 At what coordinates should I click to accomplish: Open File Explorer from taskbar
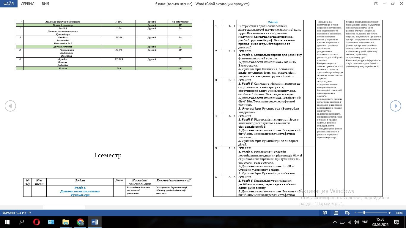pyautogui.click(x=65, y=222)
